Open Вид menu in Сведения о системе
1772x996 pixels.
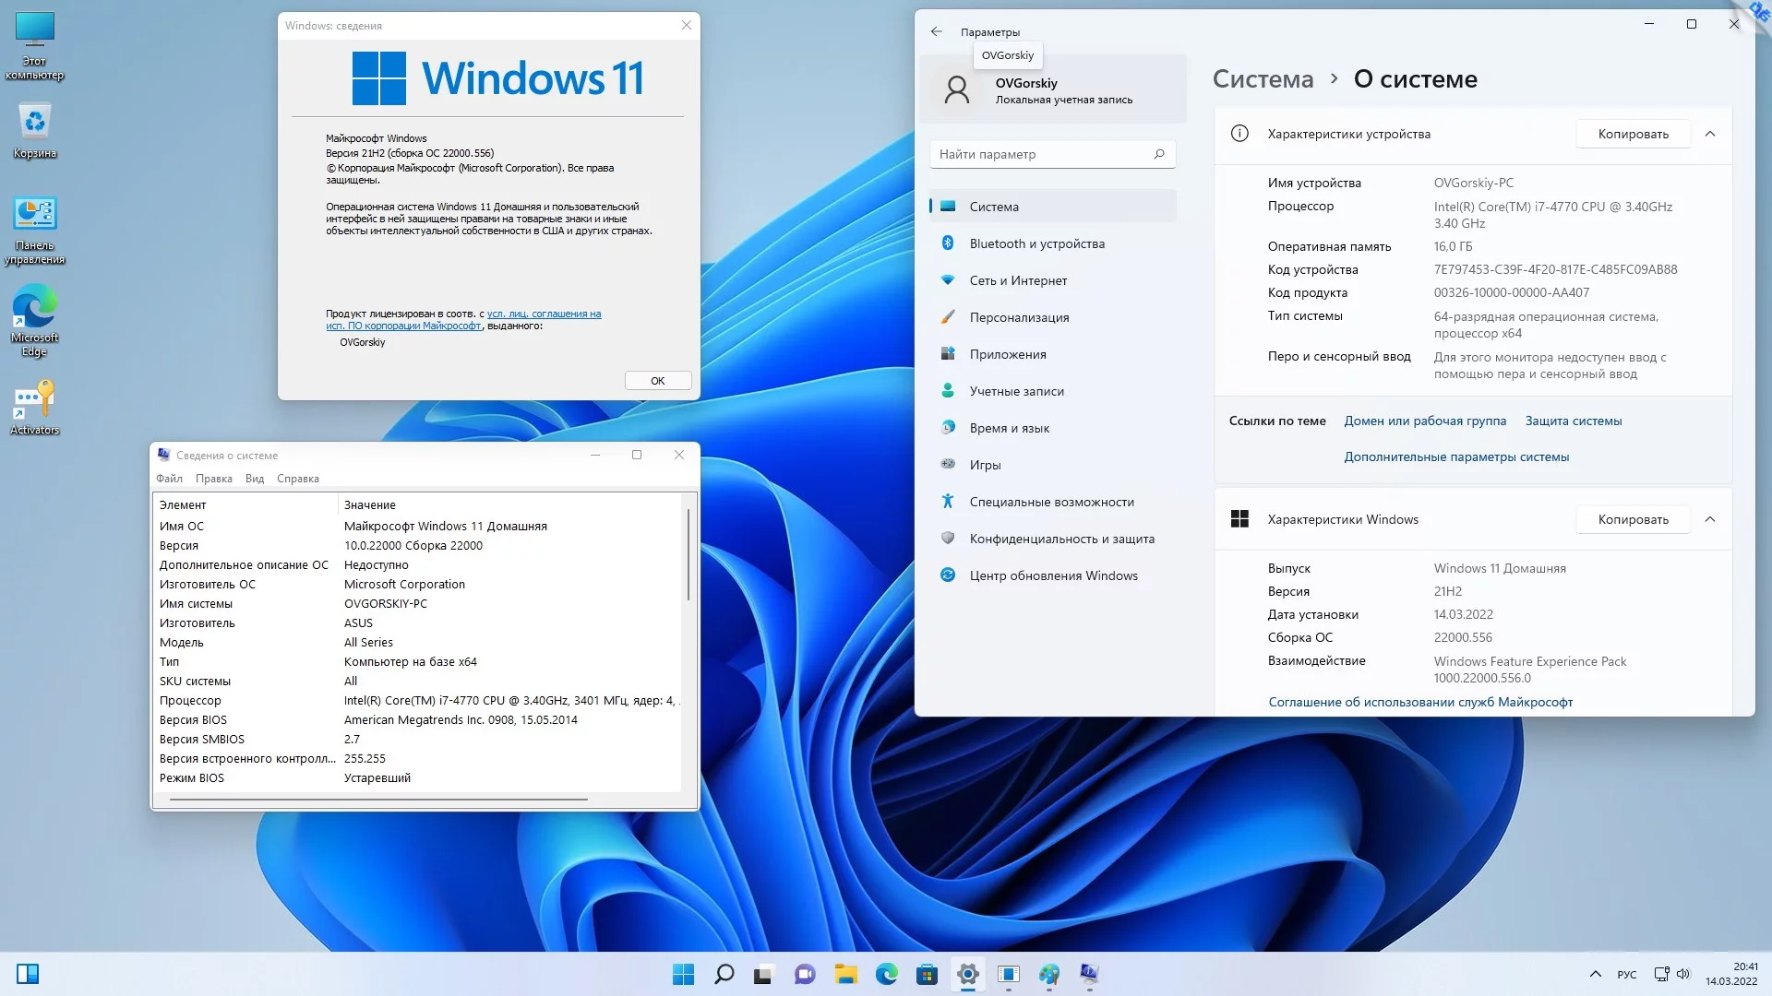[255, 479]
